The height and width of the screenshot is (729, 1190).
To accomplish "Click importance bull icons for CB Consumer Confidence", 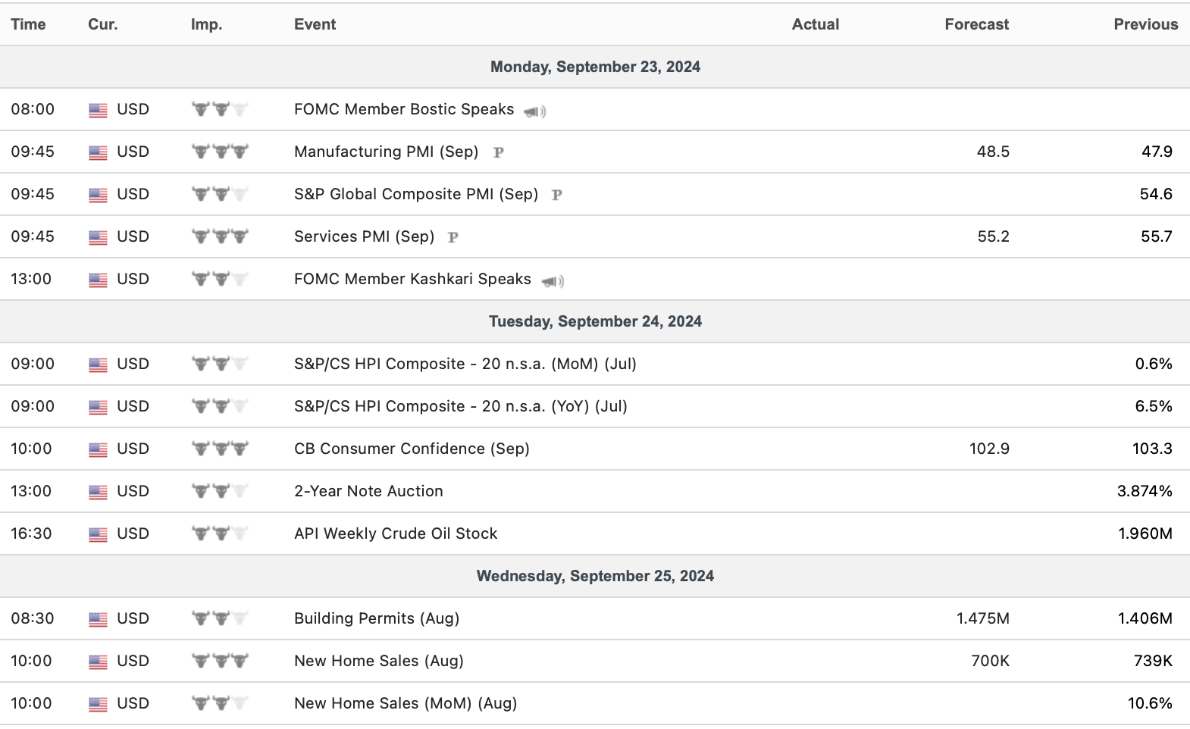I will point(220,449).
